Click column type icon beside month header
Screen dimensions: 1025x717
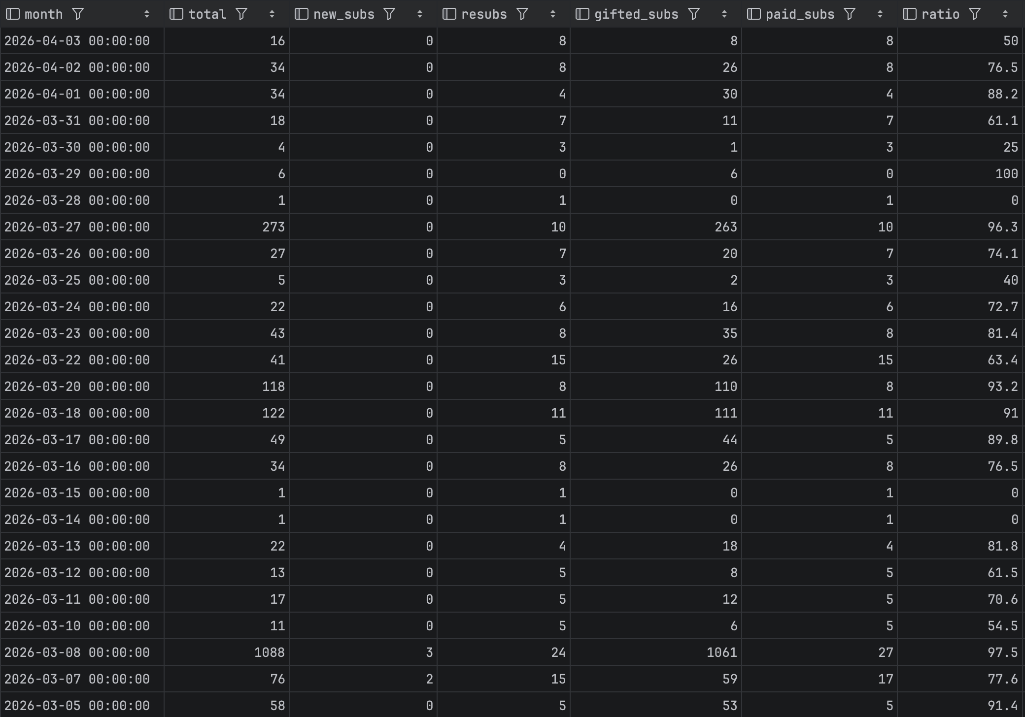[12, 14]
